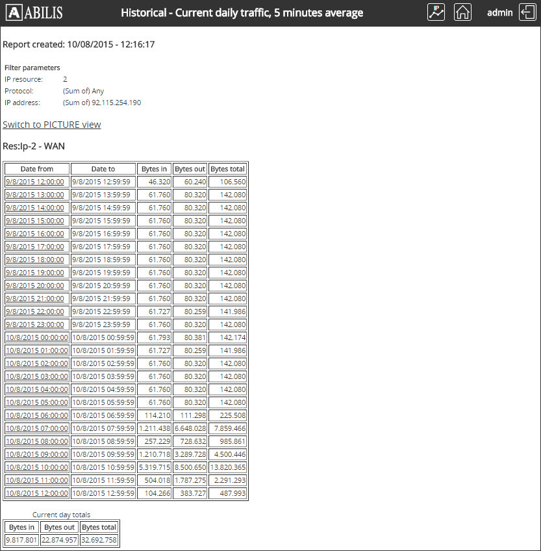
Task: Click the Bytes total column header
Action: pyautogui.click(x=227, y=169)
